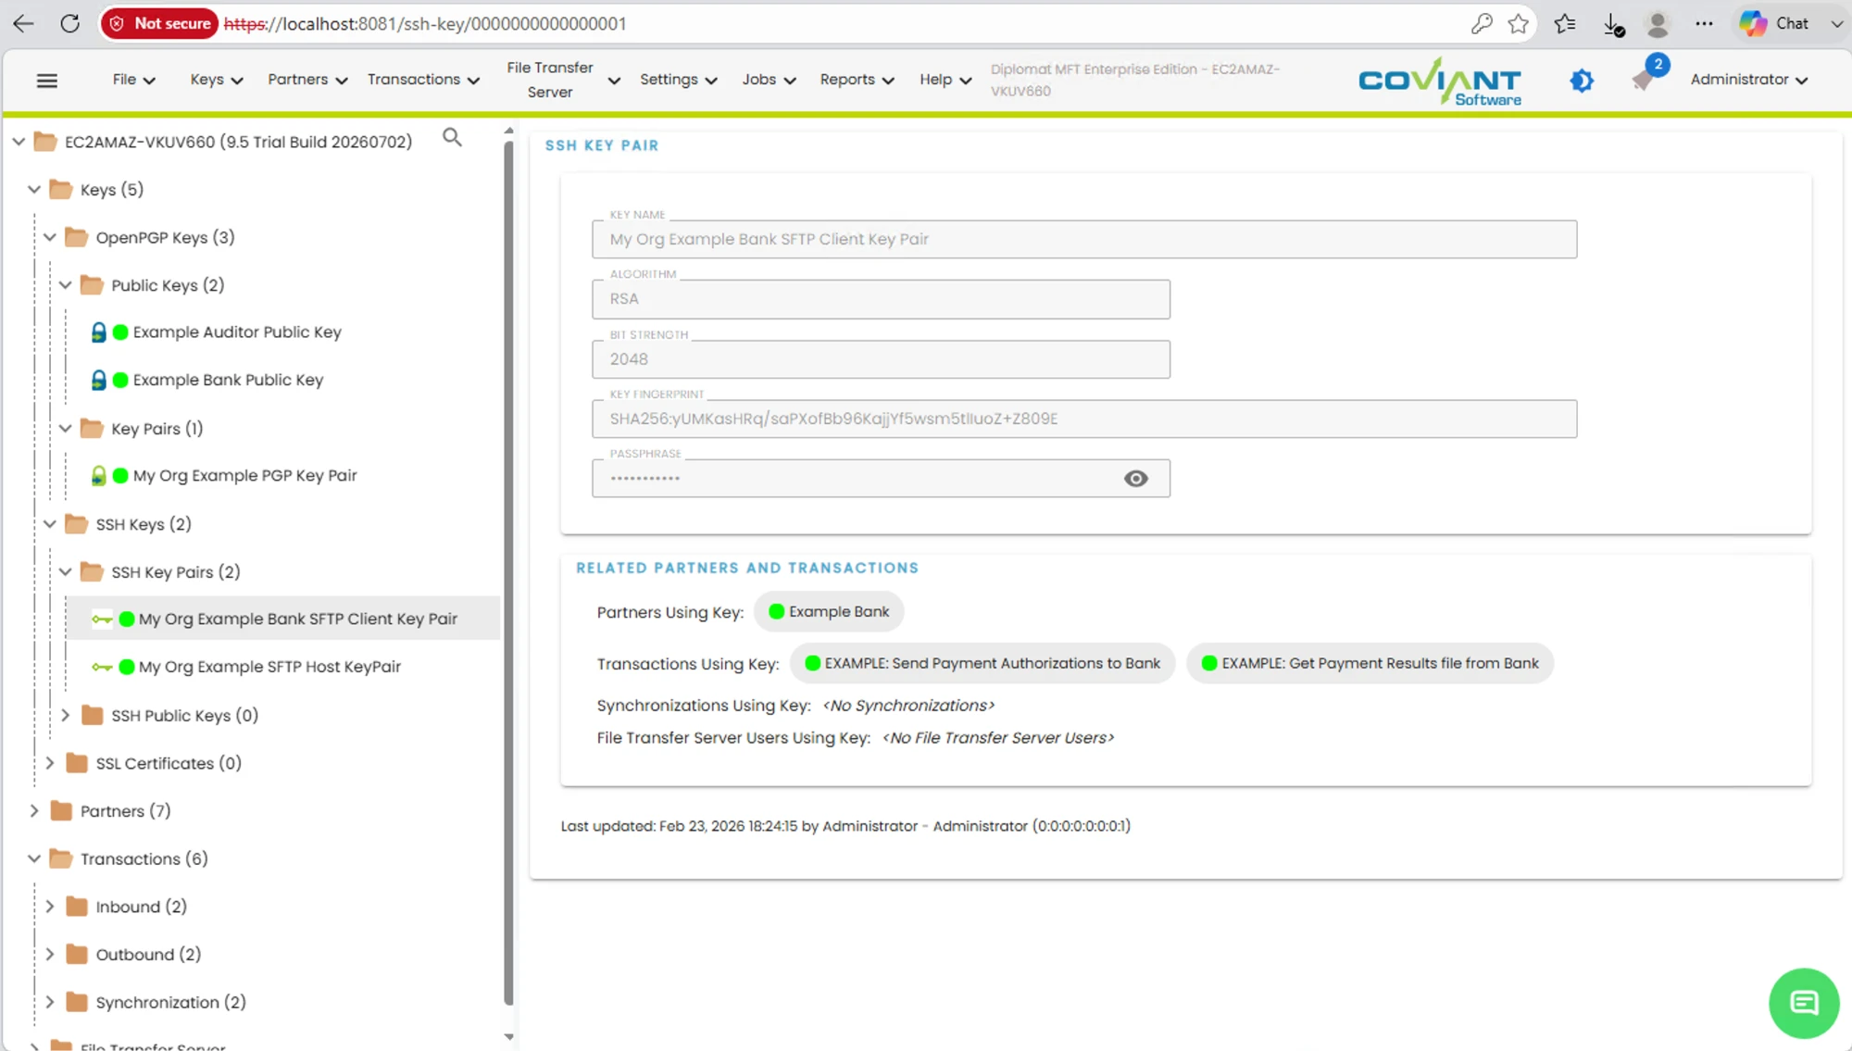This screenshot has height=1051, width=1852.
Task: Expand the Partners (7) tree node
Action: click(x=34, y=811)
